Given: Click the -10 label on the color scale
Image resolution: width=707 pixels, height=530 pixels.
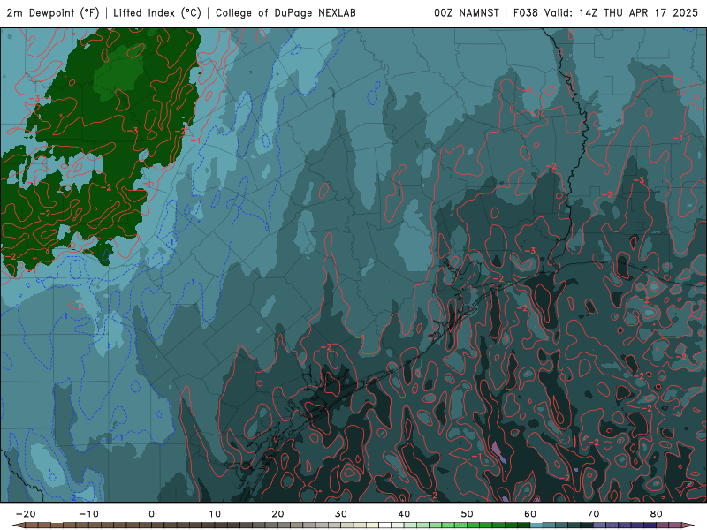Looking at the screenshot, I should 88,514.
